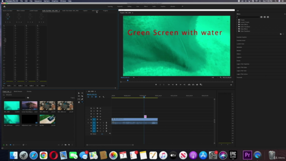Image resolution: width=286 pixels, height=161 pixels.
Task: Click the Add Marker button in Program monitor
Action: tap(156, 85)
